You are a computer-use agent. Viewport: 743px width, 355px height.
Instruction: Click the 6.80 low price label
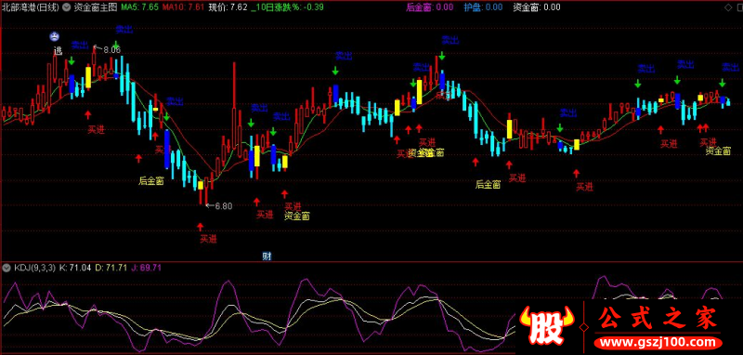(x=224, y=206)
